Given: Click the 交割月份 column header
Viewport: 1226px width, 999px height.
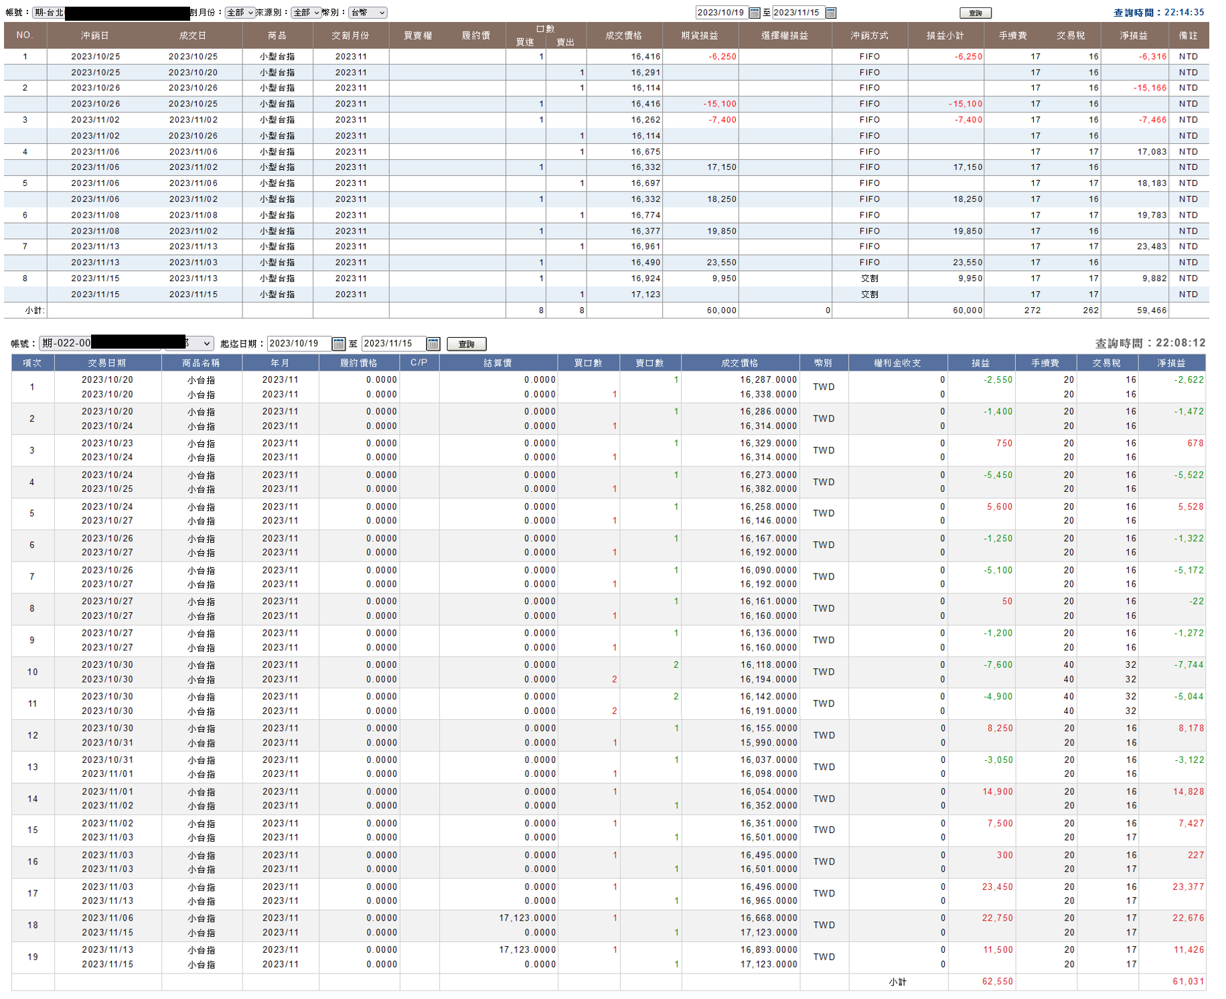Looking at the screenshot, I should pyautogui.click(x=350, y=35).
